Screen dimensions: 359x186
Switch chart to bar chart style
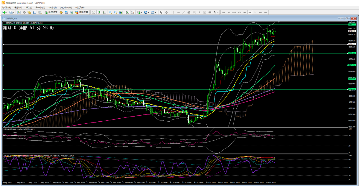(x=93, y=12)
